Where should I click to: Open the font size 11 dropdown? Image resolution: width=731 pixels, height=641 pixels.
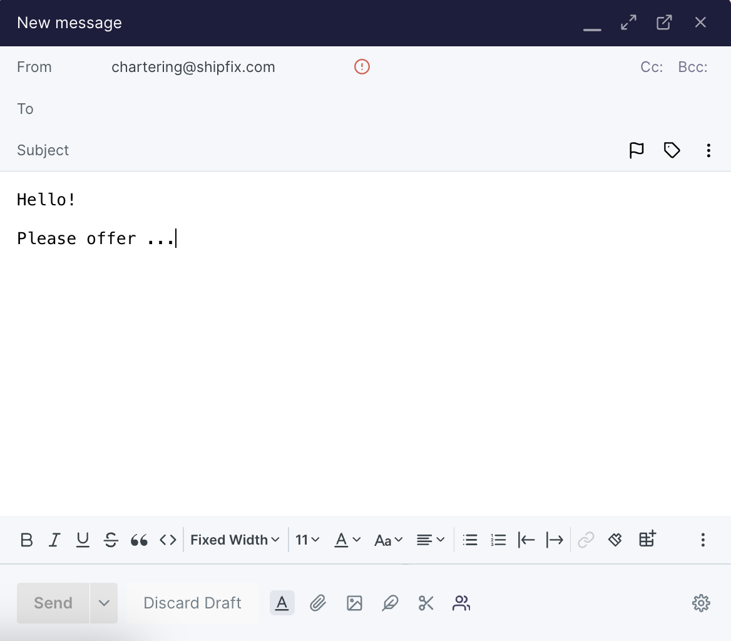(307, 540)
